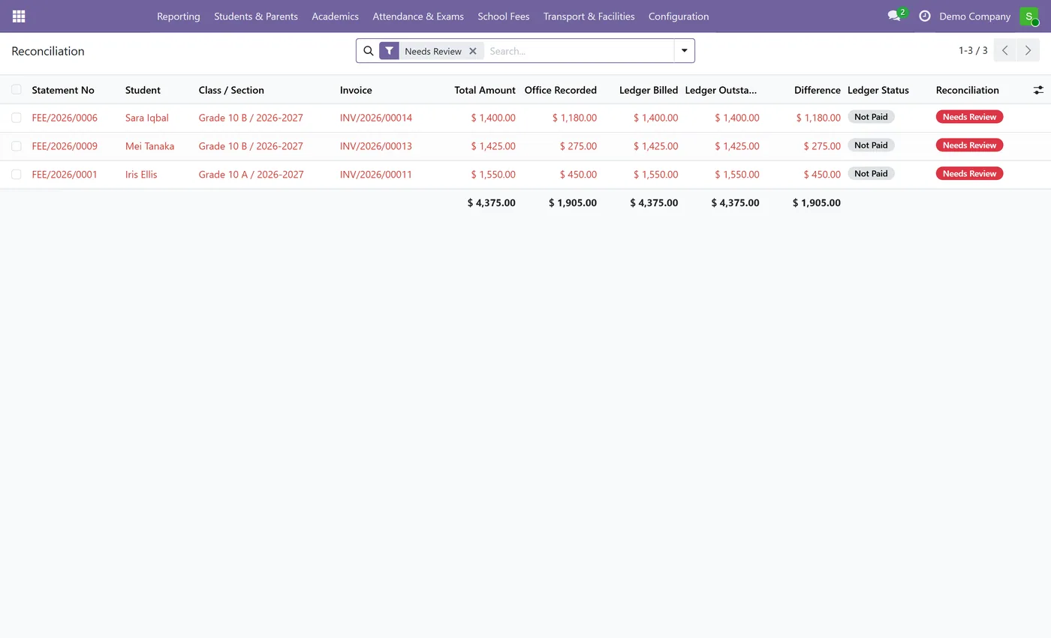Remove the Needs Review filter

point(473,51)
